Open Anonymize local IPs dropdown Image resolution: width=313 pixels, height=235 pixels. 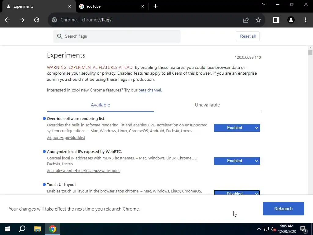237,161
